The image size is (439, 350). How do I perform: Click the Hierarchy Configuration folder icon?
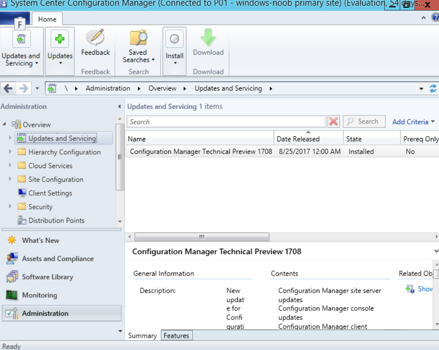pos(21,152)
